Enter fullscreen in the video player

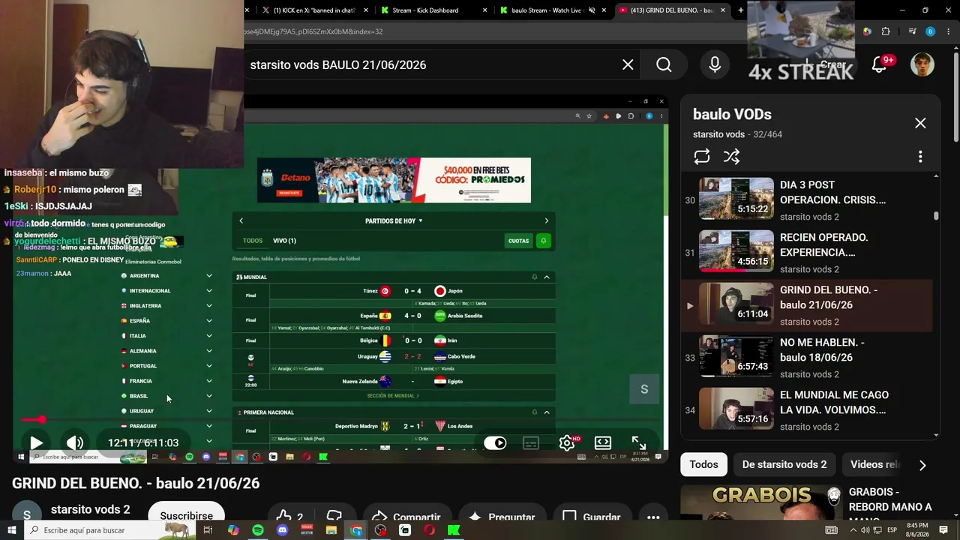639,442
